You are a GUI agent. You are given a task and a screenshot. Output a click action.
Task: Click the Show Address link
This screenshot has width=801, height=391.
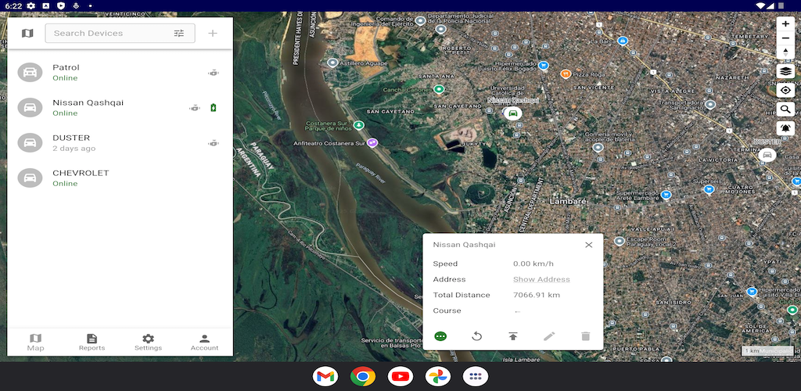pos(541,279)
